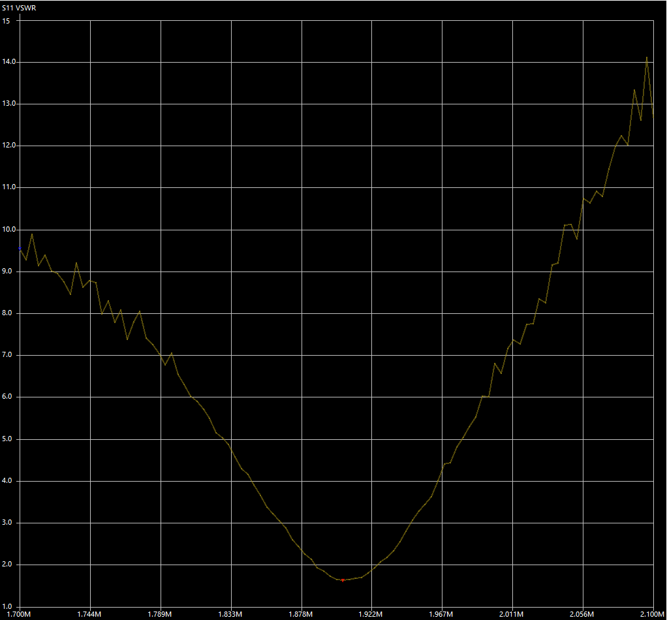The image size is (667, 620).
Task: Click the 1.878M frequency axis label
Action: point(301,615)
